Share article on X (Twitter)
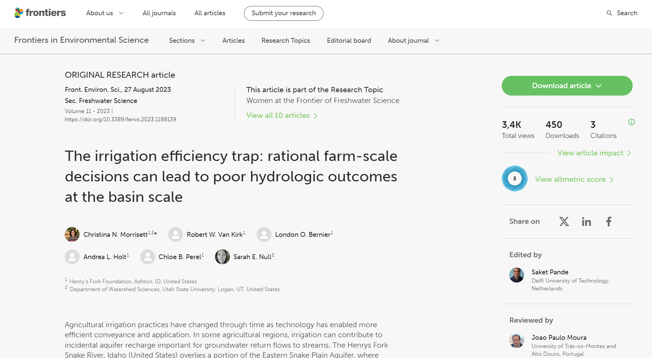Screen dimensions: 652x358 pyautogui.click(x=564, y=222)
